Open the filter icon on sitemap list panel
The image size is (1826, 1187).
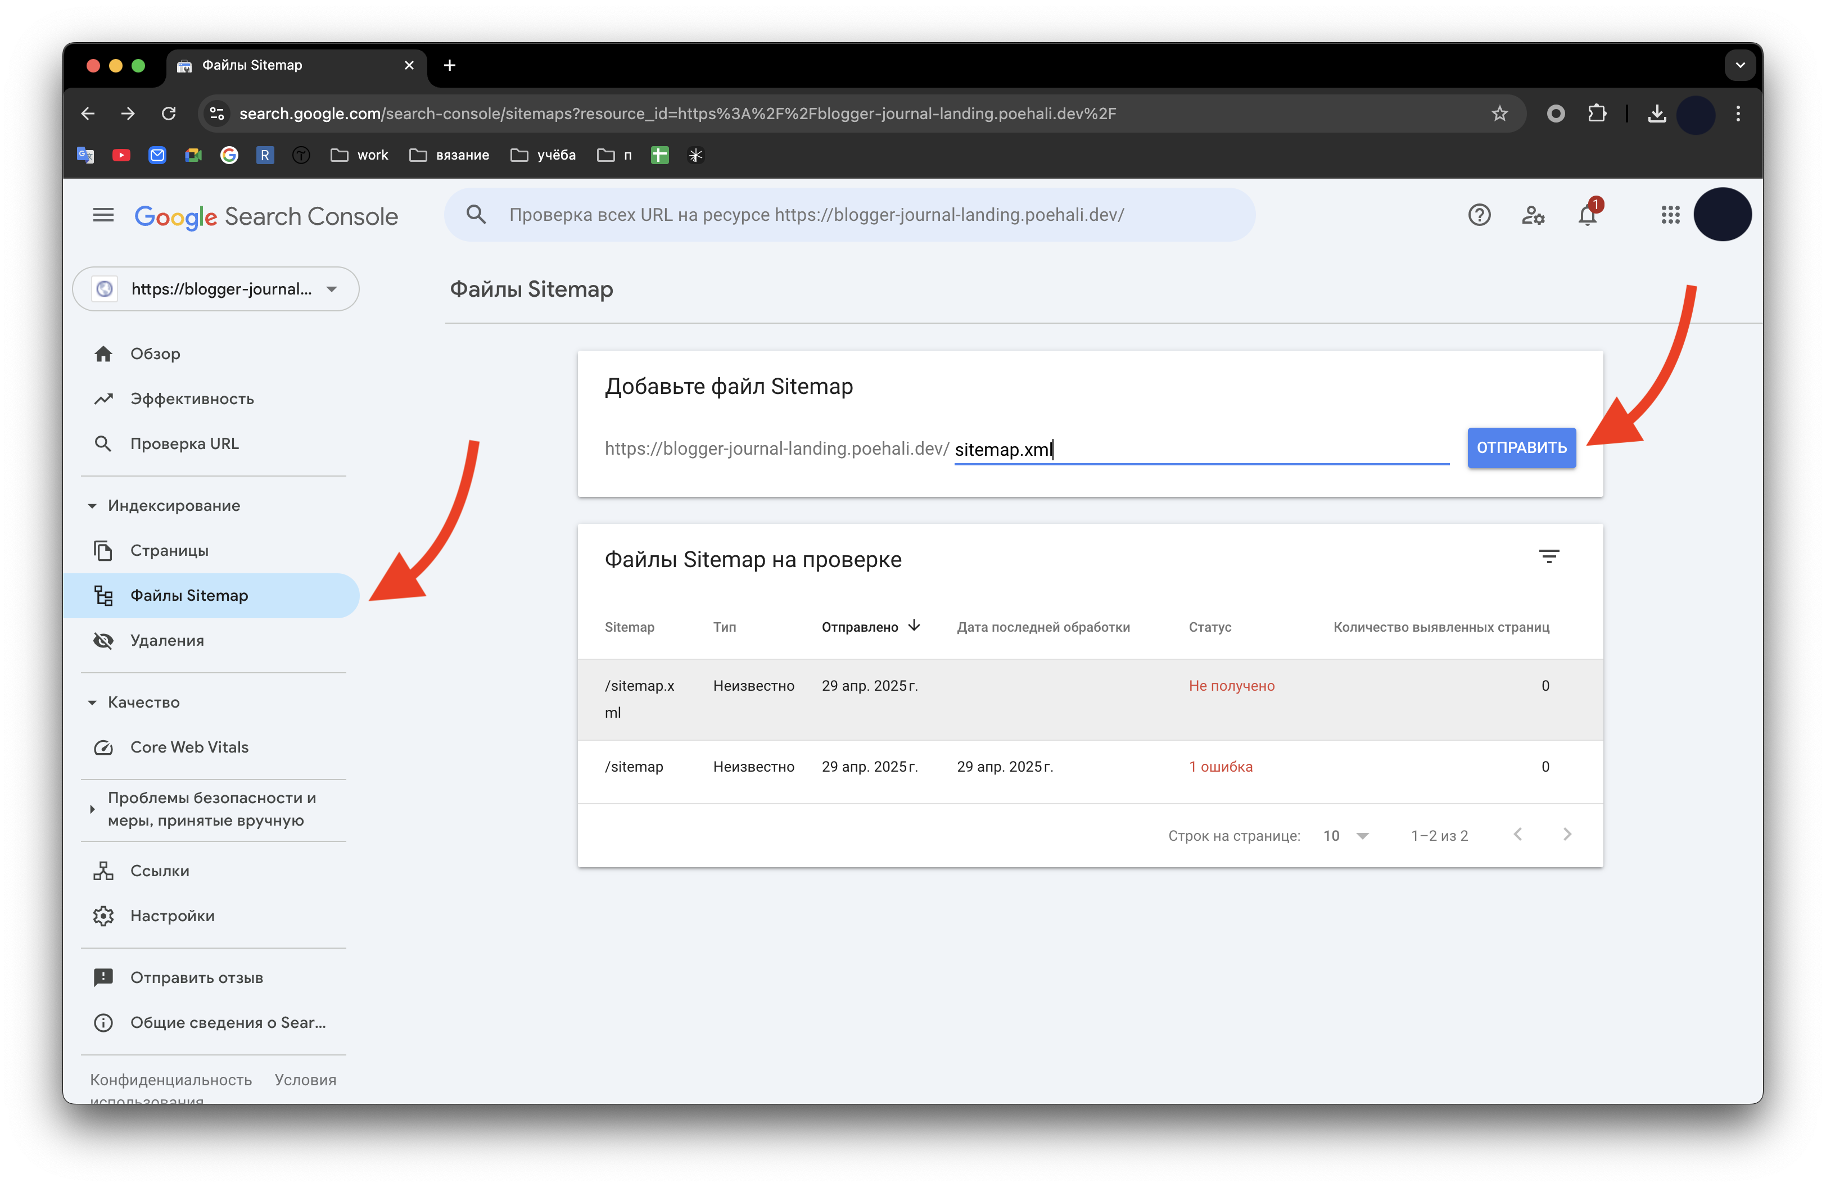1551,555
